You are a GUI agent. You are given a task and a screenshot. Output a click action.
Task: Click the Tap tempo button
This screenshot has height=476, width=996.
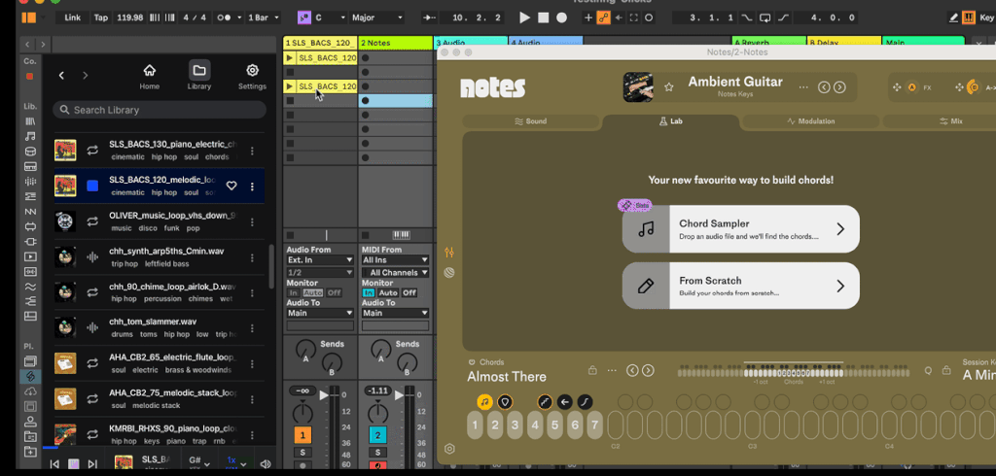coord(100,17)
